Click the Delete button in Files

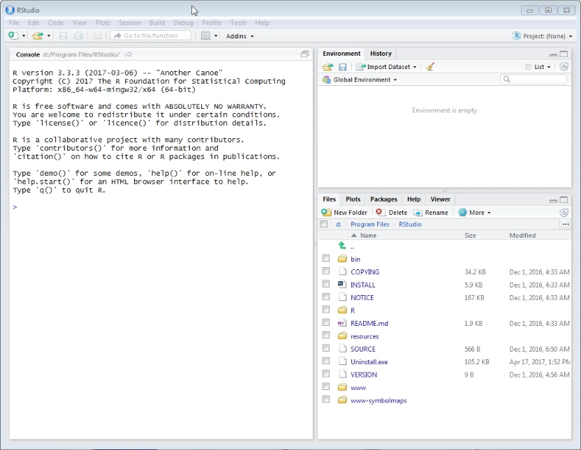(391, 212)
